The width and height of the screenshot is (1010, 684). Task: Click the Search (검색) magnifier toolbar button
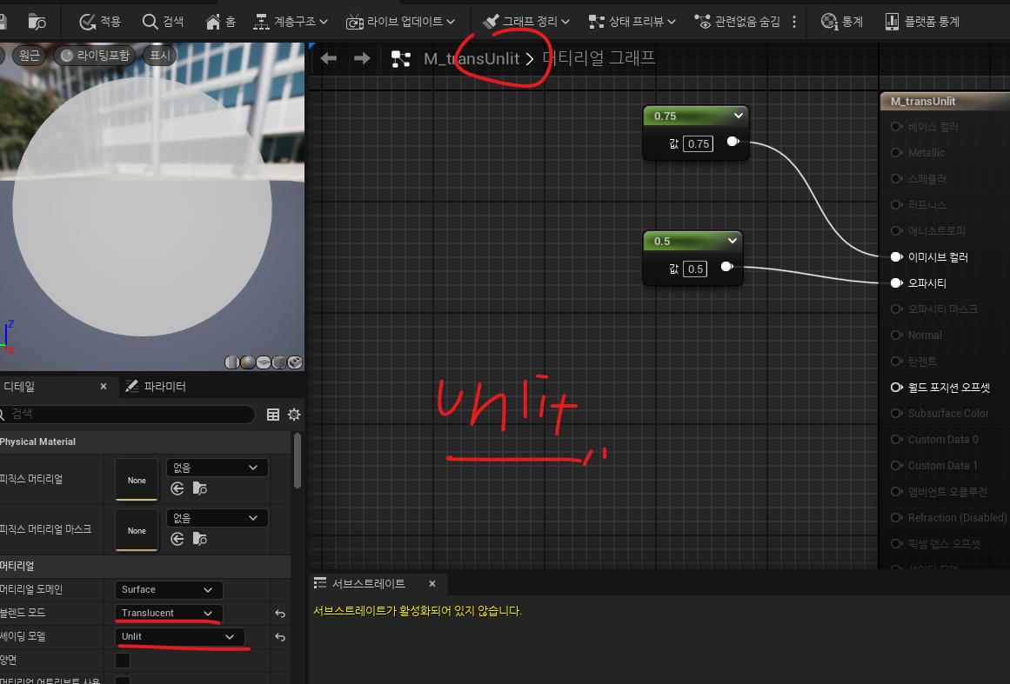[163, 22]
